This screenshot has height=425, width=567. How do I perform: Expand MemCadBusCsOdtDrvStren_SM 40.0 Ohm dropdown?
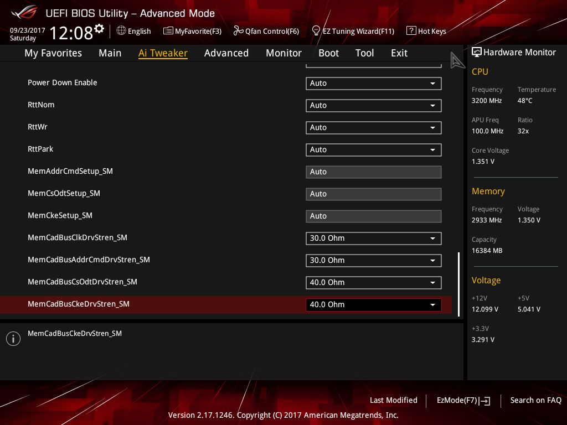374,283
